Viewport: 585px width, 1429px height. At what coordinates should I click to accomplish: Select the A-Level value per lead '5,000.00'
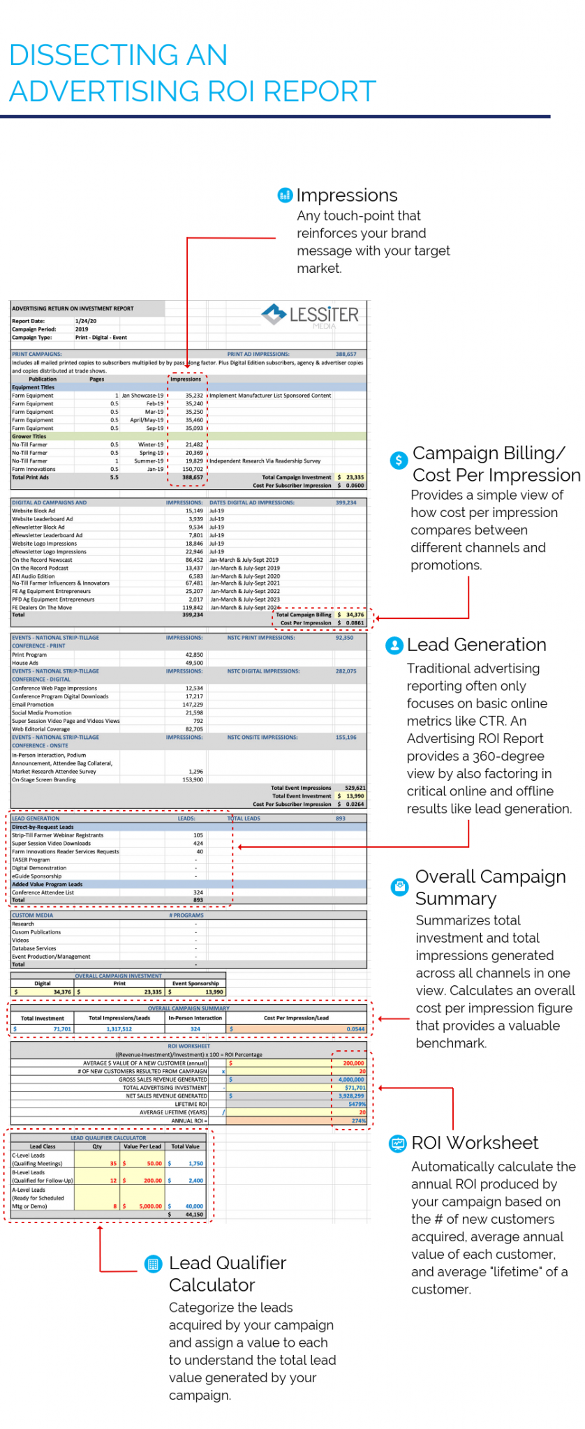(x=149, y=1206)
